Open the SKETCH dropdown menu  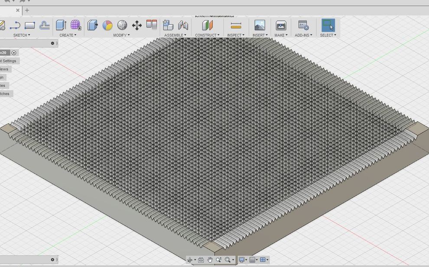22,35
